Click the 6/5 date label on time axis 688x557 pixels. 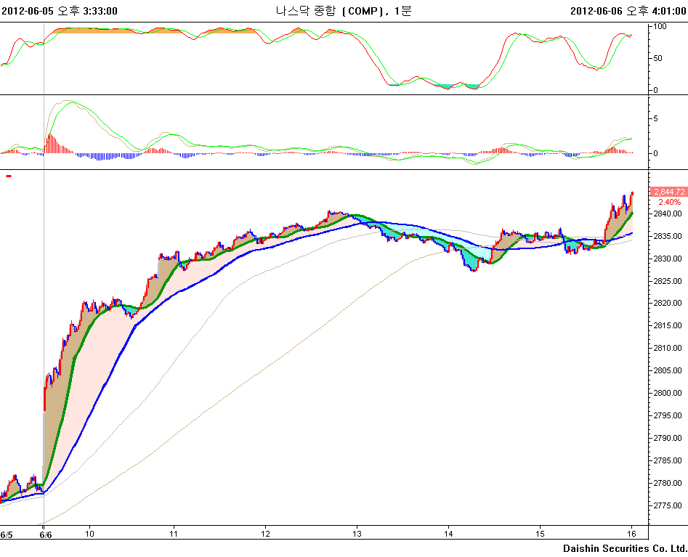pyautogui.click(x=7, y=534)
